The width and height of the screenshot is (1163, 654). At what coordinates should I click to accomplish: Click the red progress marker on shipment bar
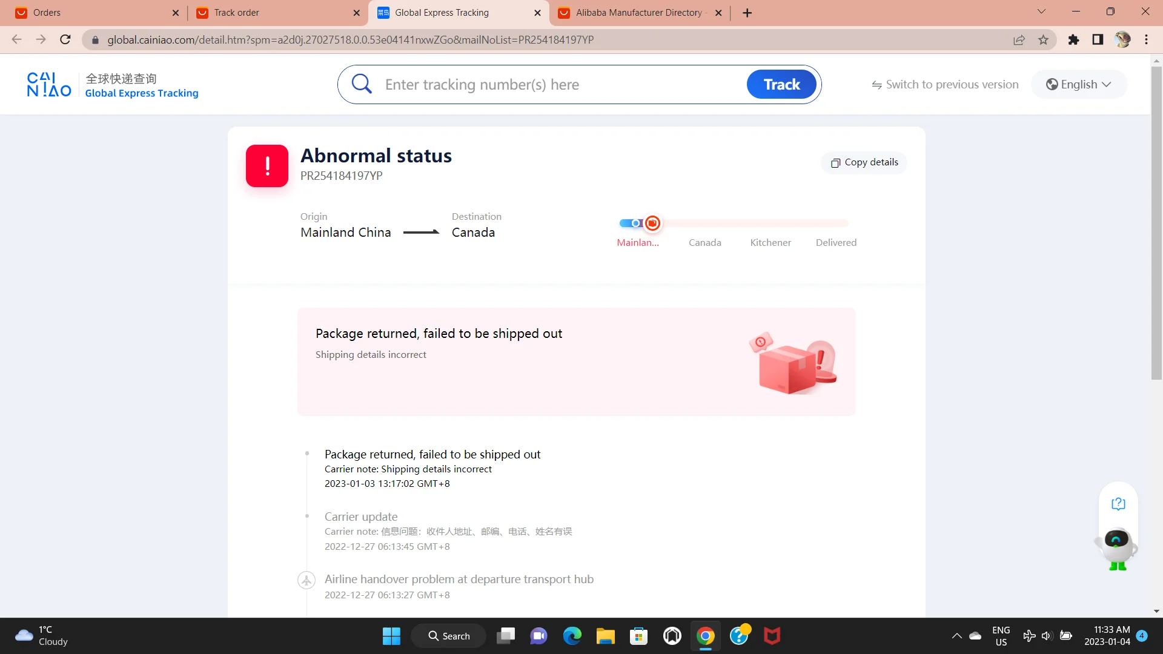652,223
